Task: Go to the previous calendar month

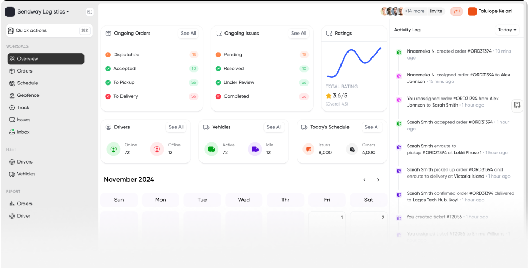Action: 364,180
